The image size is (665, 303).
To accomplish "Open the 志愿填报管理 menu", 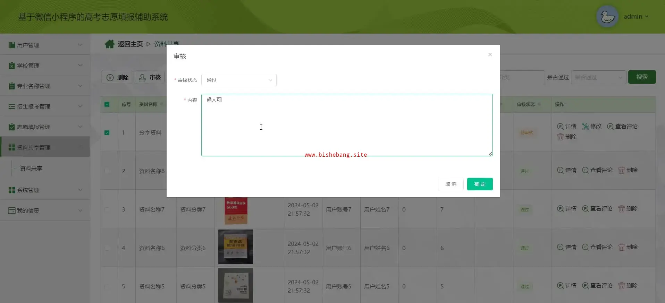I will (45, 127).
